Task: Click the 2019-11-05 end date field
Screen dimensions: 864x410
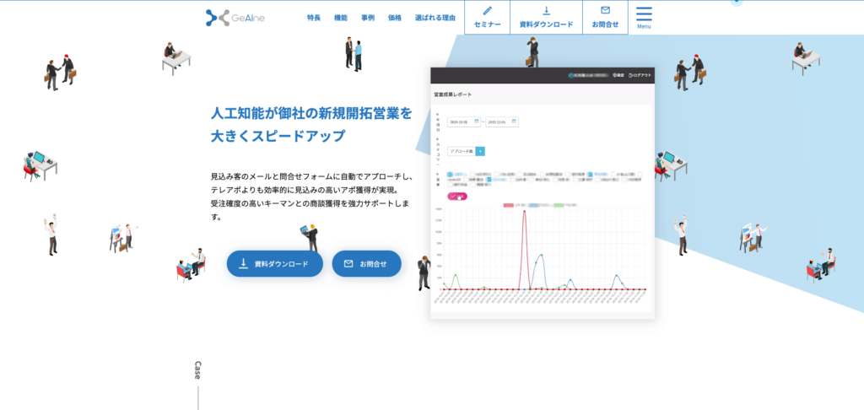Action: (502, 121)
